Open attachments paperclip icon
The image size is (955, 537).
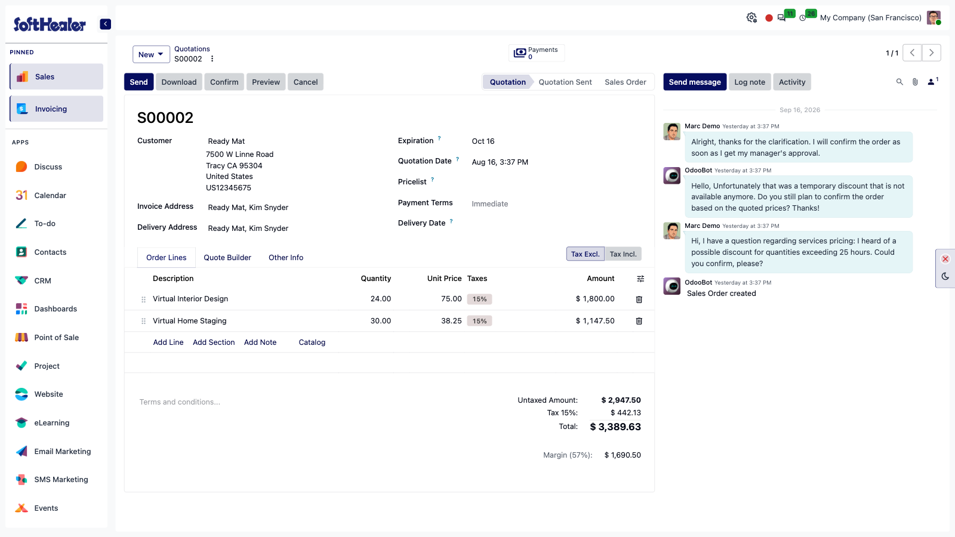(915, 82)
